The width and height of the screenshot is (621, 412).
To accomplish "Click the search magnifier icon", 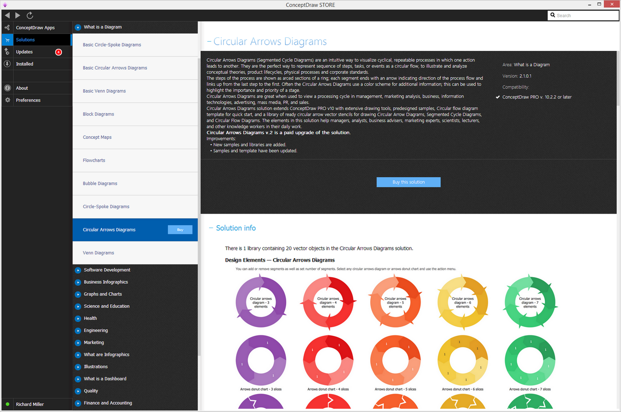I will click(x=553, y=16).
